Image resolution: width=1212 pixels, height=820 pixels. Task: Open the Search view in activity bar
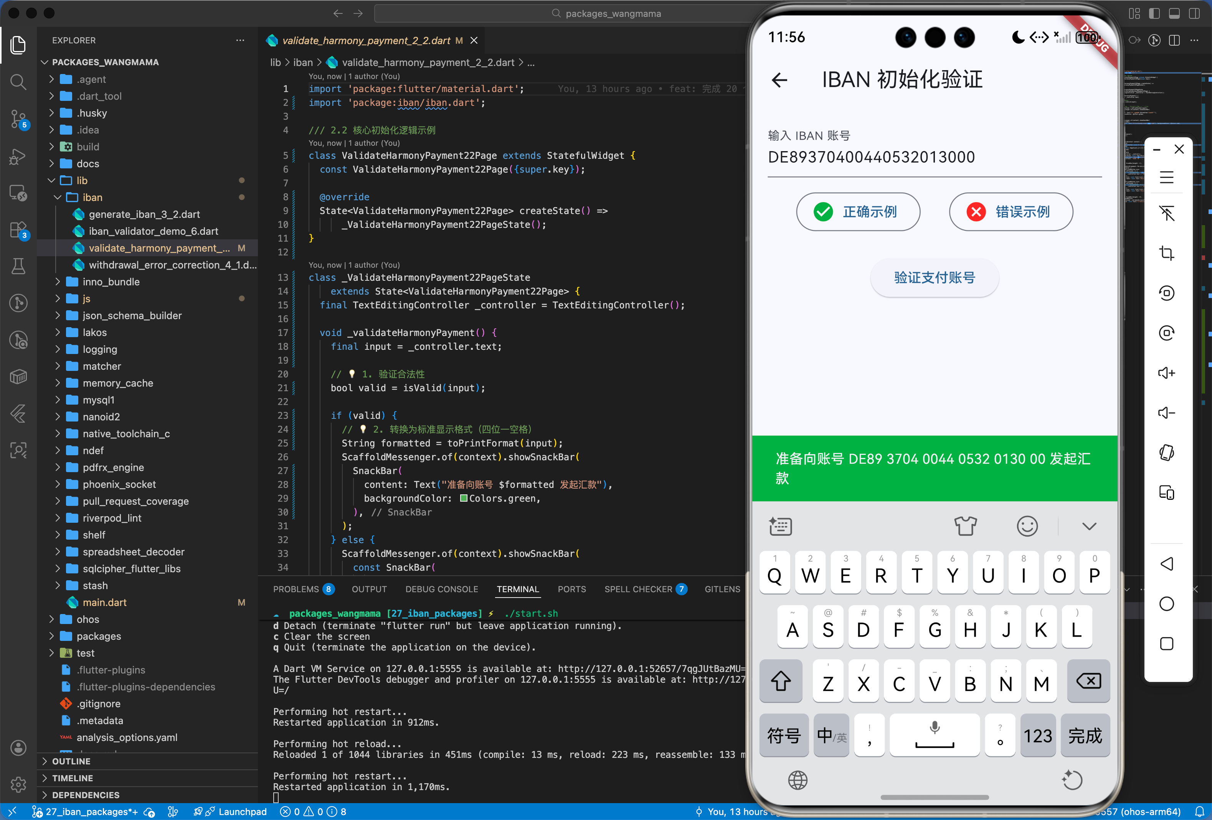coord(18,82)
